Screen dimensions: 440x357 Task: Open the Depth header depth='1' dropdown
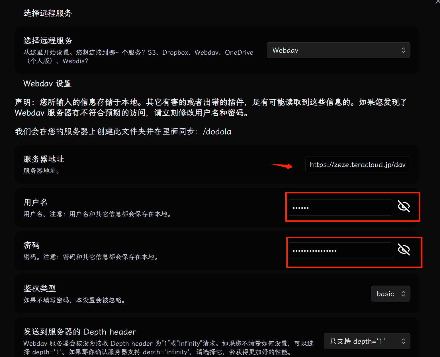[367, 341]
